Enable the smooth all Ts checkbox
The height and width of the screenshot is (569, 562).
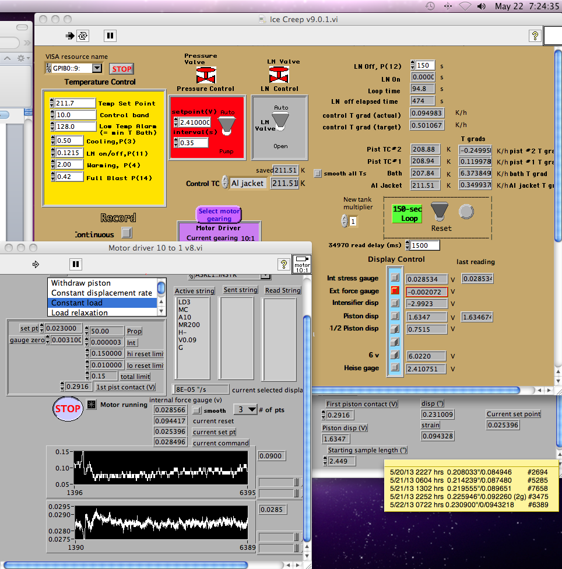318,173
